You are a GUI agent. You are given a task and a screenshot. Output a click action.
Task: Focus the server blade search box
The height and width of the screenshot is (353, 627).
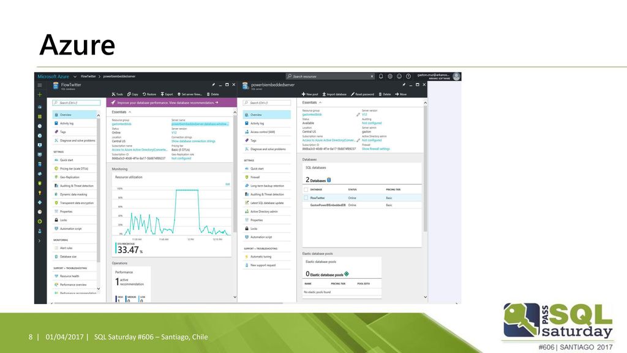(x=267, y=103)
